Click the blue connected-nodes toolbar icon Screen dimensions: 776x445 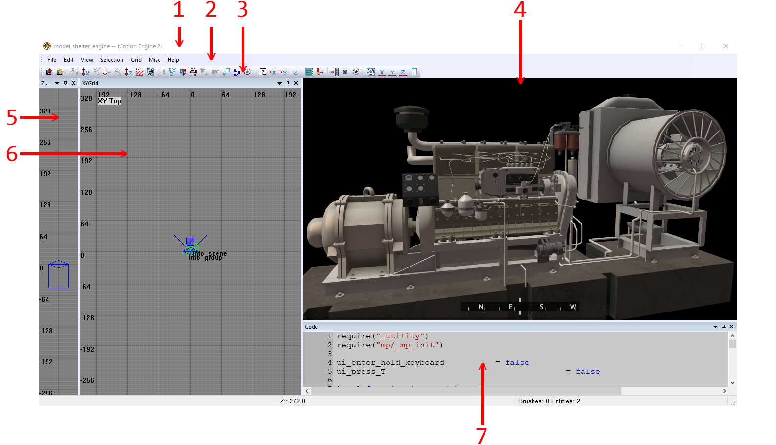(x=237, y=72)
